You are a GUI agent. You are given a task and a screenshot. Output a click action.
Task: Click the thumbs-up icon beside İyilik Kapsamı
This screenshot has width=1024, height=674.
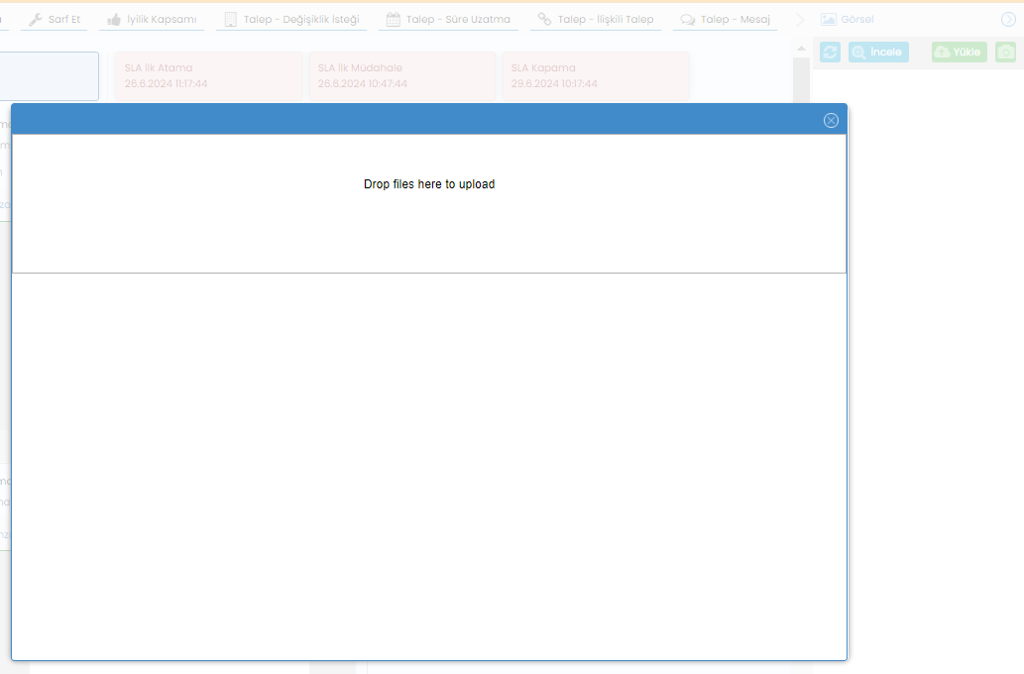pyautogui.click(x=114, y=20)
